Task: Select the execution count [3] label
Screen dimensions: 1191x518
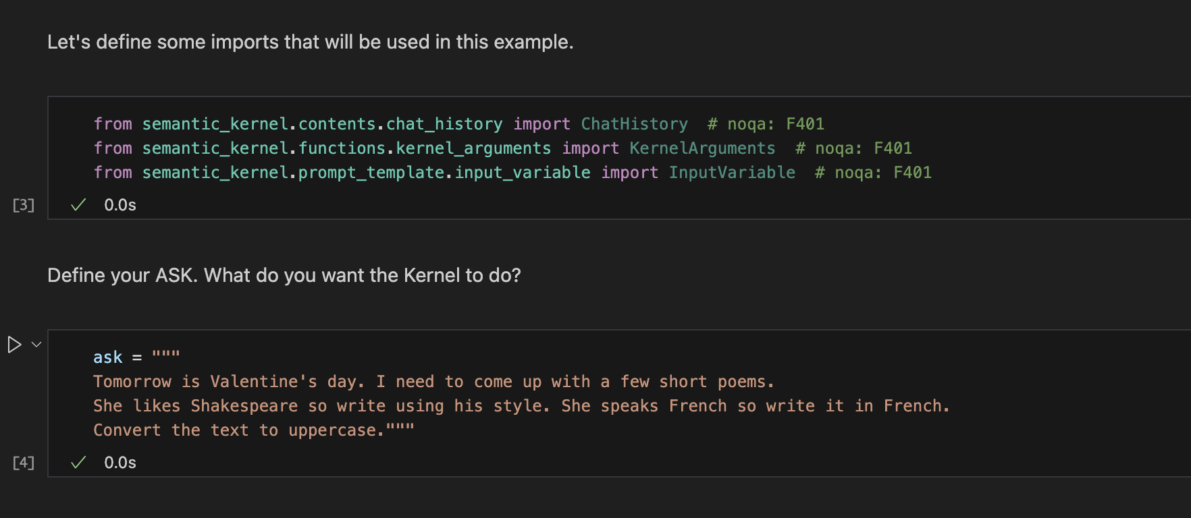Action: click(24, 205)
